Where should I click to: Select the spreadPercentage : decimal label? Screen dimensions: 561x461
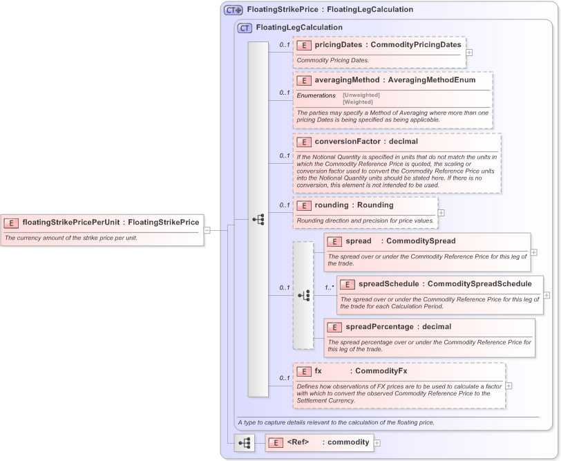coord(398,327)
